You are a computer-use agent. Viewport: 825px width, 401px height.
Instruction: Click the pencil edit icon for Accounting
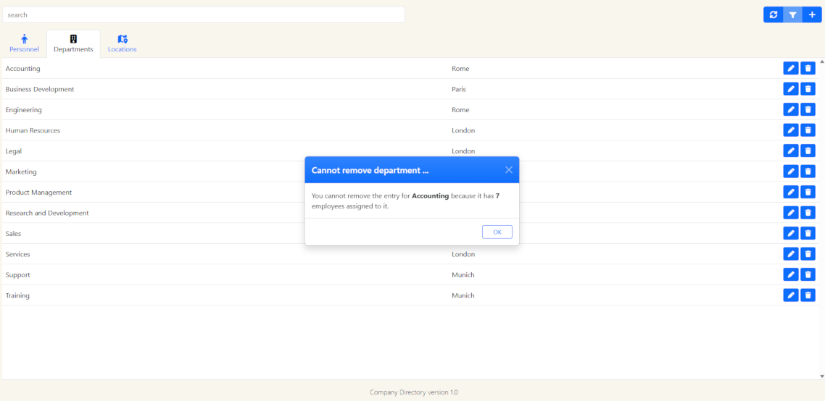791,69
